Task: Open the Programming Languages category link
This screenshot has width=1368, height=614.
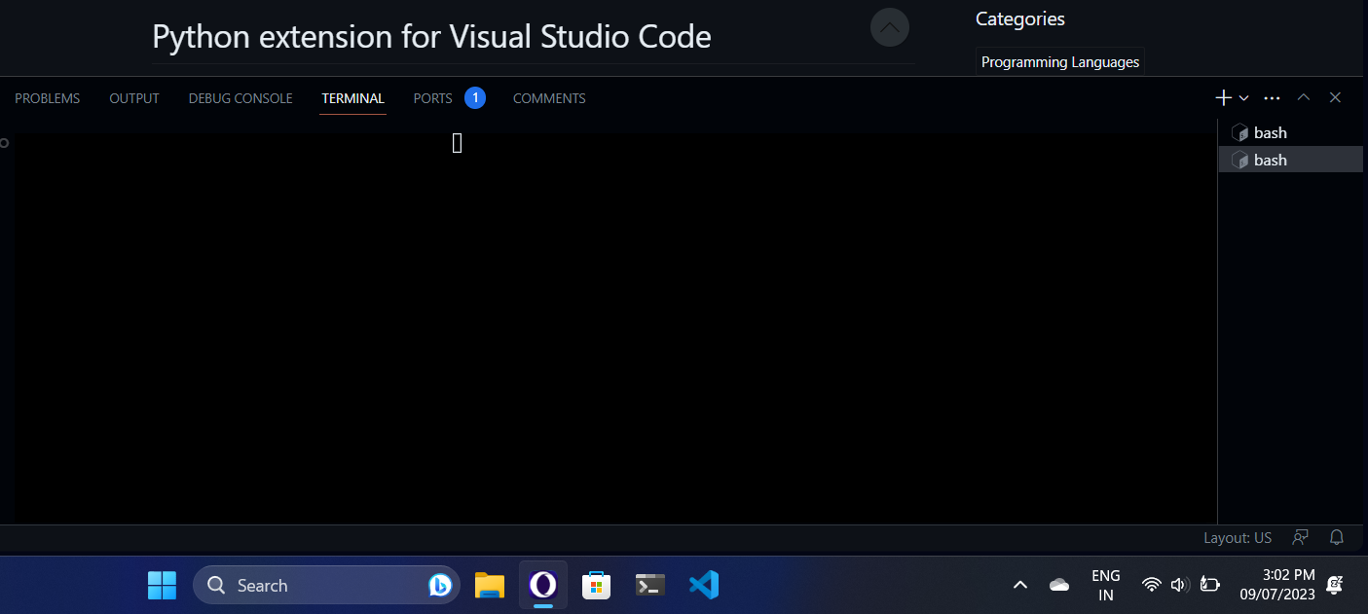Action: [1059, 61]
